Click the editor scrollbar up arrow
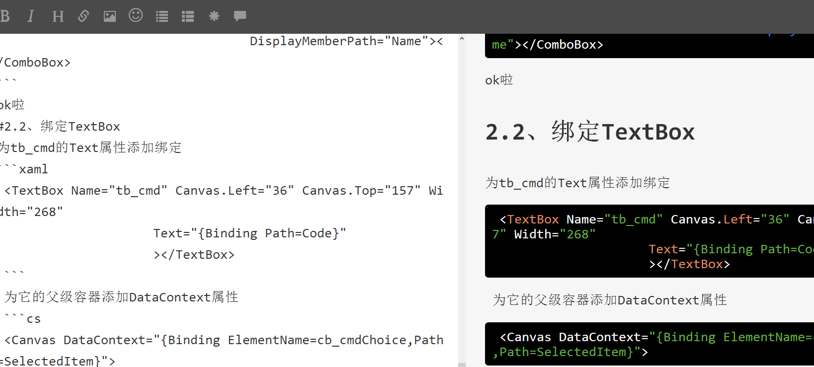The width and height of the screenshot is (814, 367). coord(462,38)
